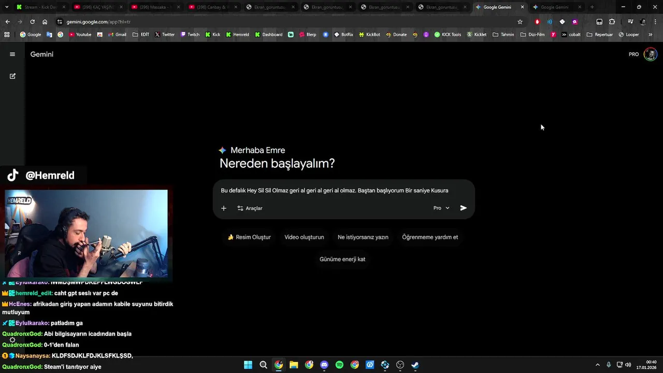Close the active Google Gemini tab
This screenshot has height=373, width=663.
[522, 7]
